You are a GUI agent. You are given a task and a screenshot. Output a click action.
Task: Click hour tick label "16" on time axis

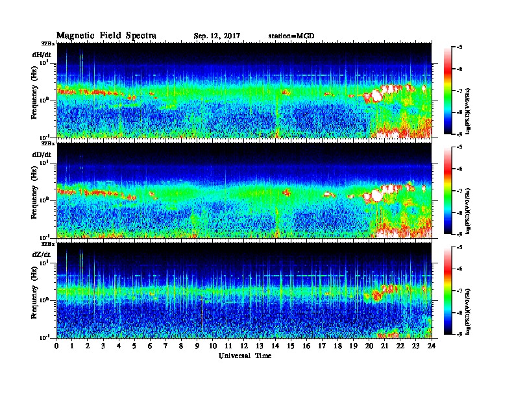tap(306, 346)
